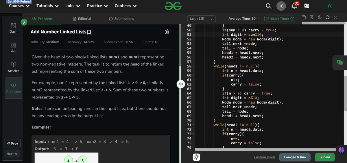This screenshot has height=163, width=347.
Task: Go to previous problem with Prev
Action: [12, 143]
